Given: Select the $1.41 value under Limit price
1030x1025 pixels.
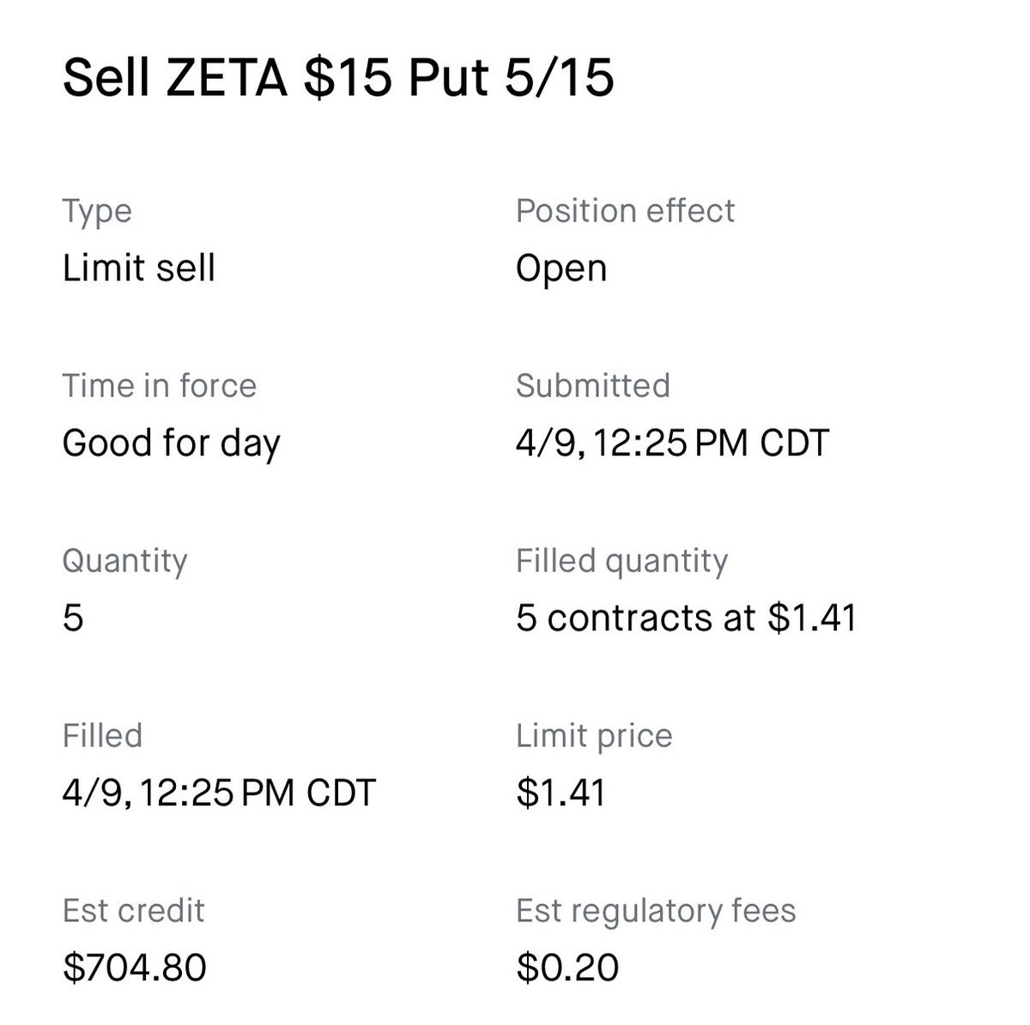Looking at the screenshot, I should (560, 793).
